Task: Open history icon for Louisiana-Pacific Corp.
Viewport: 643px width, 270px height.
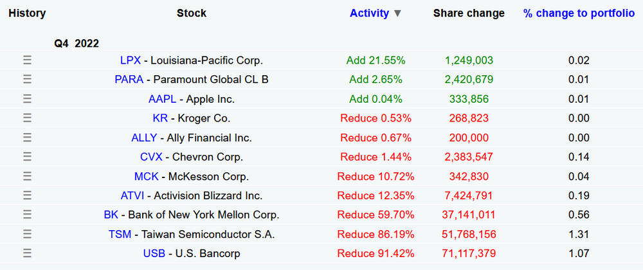Action: (27, 60)
